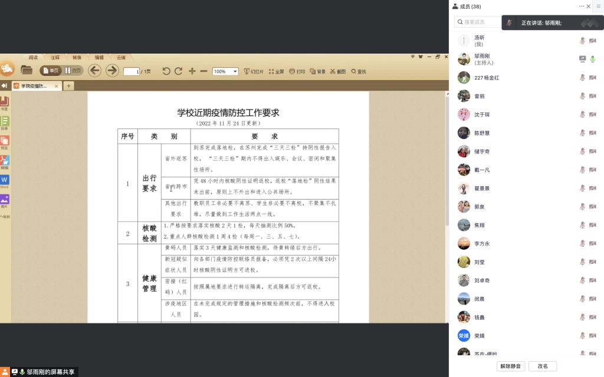Screen dimensions: 604x377
Task: Click the zoom in plus icon
Action: click(x=192, y=71)
